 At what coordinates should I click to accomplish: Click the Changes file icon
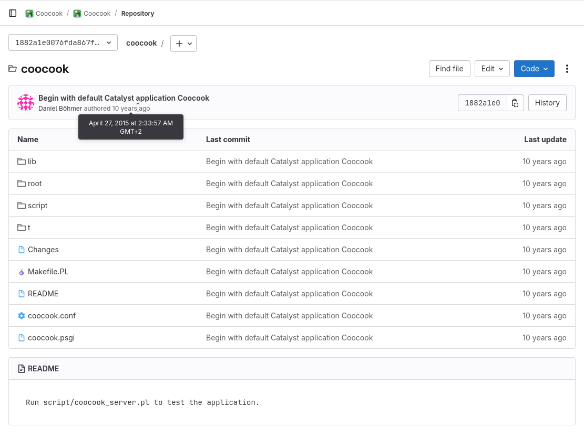(22, 250)
